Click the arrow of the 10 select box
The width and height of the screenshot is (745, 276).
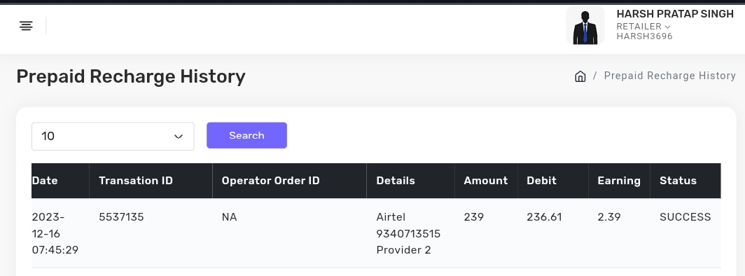tap(179, 137)
